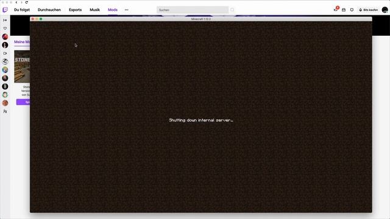Open the Du folgst tab

(22, 10)
